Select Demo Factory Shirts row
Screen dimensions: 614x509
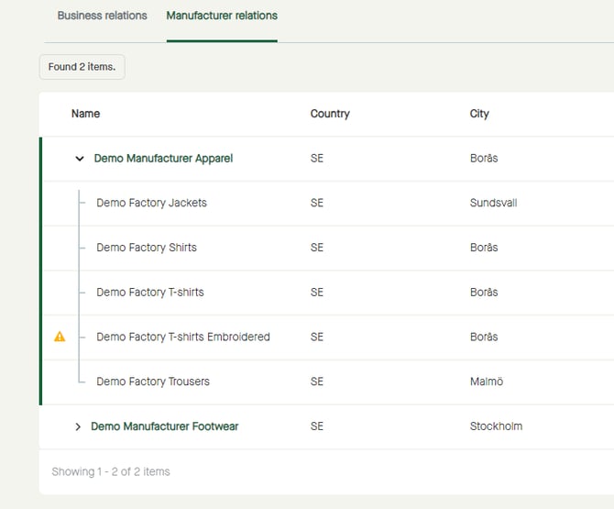click(147, 248)
